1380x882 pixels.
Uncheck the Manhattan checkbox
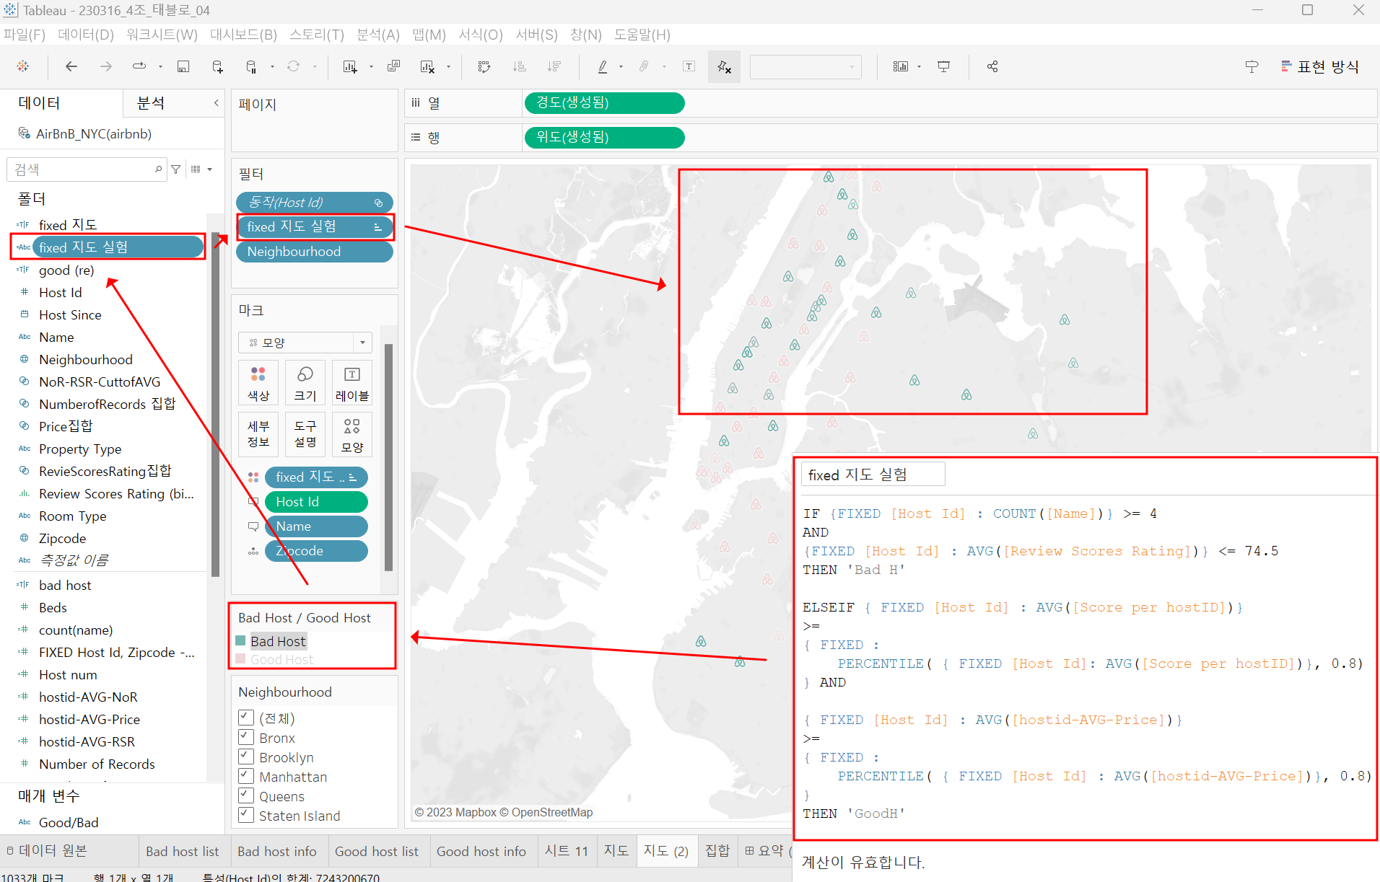pyautogui.click(x=246, y=776)
